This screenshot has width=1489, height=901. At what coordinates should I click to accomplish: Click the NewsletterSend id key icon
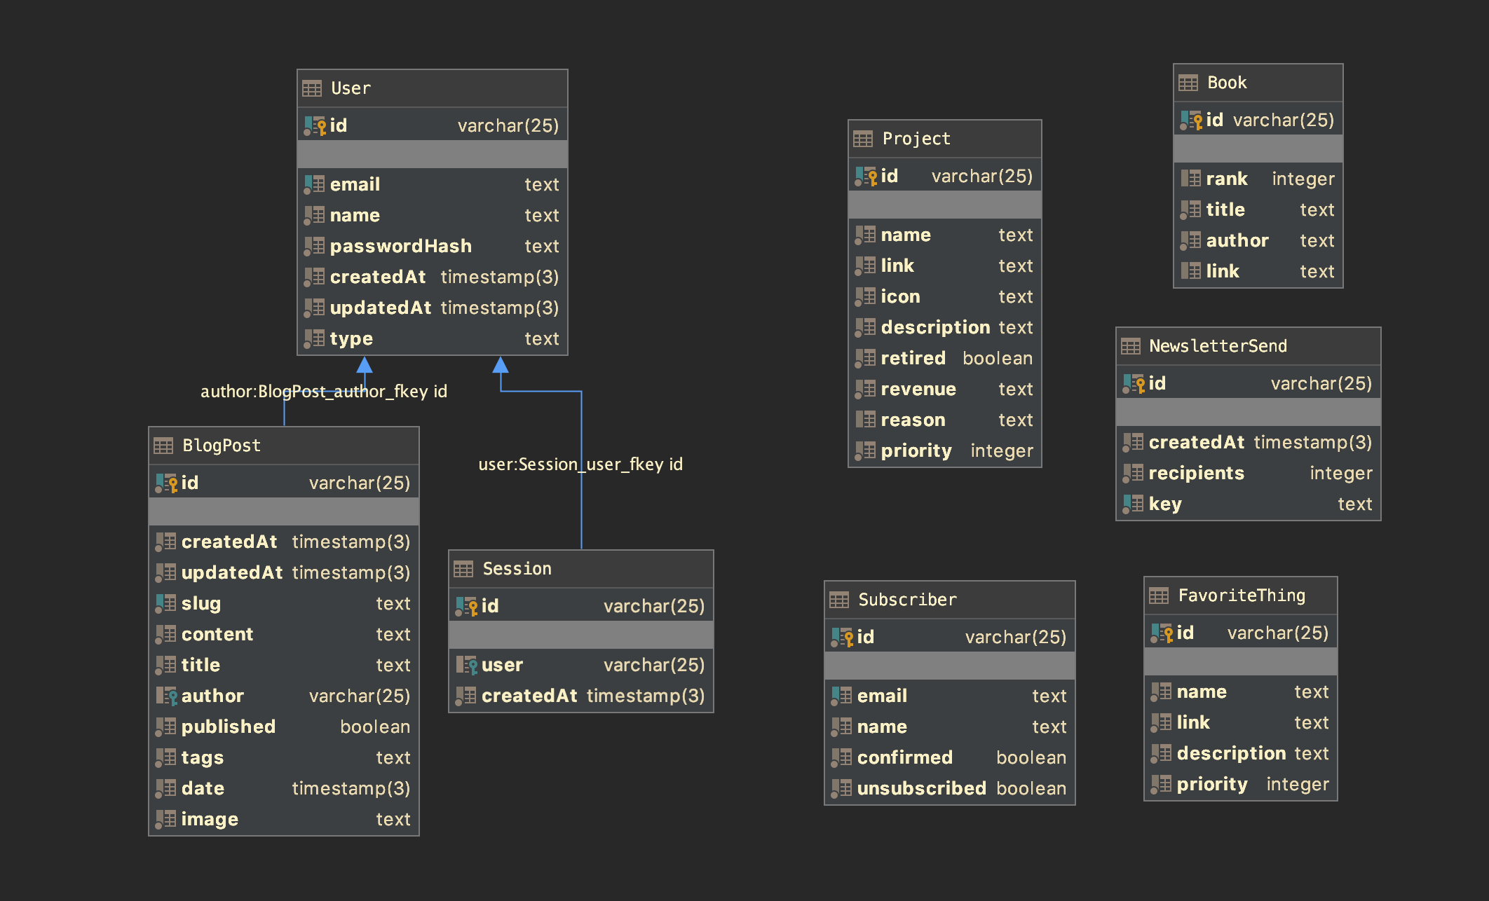pyautogui.click(x=1134, y=384)
